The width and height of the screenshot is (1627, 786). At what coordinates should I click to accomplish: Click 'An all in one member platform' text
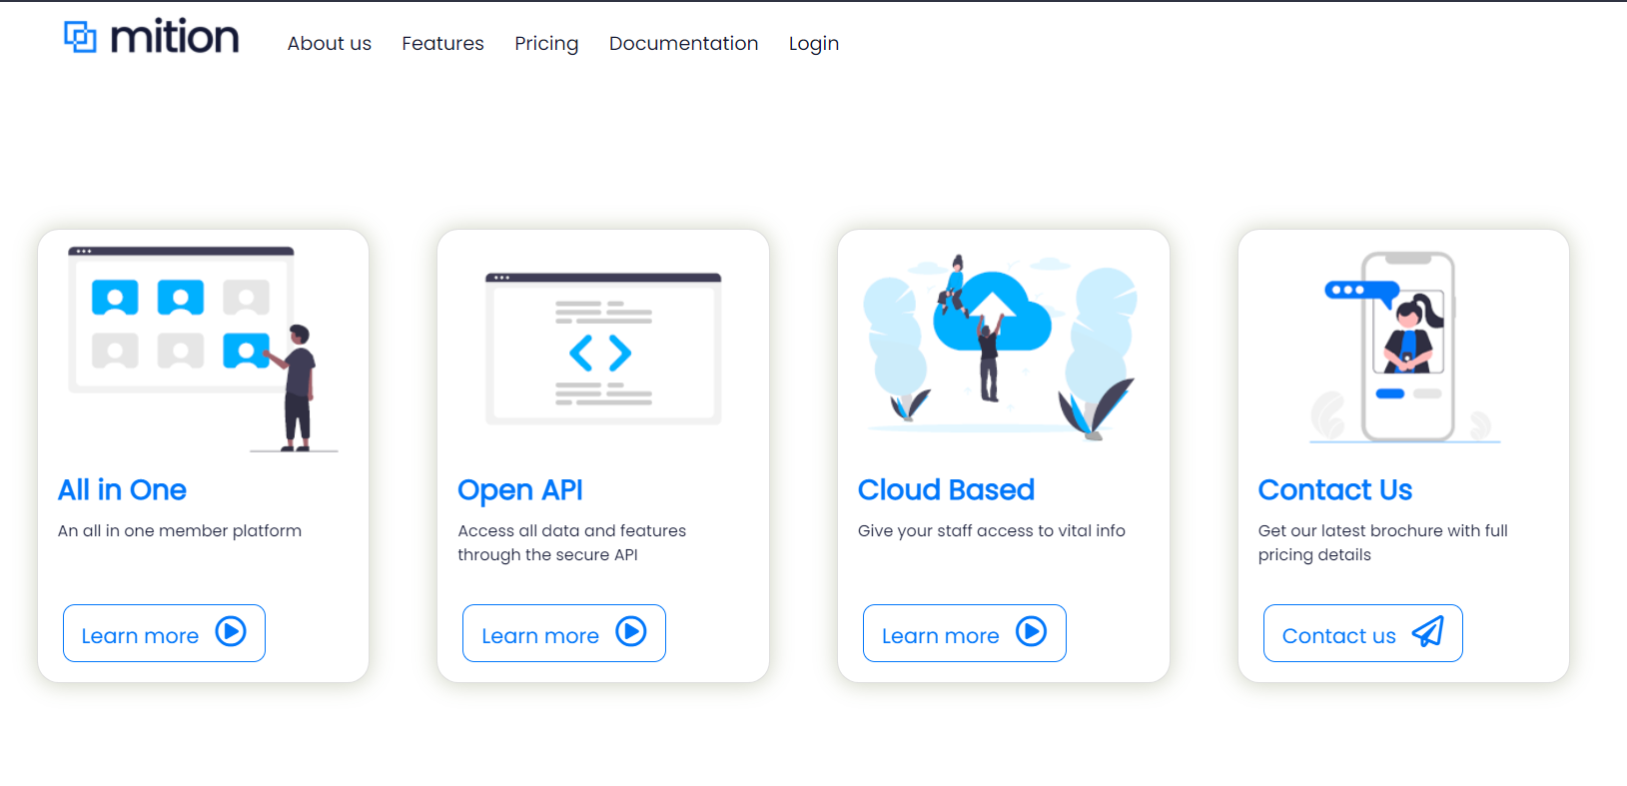[180, 531]
